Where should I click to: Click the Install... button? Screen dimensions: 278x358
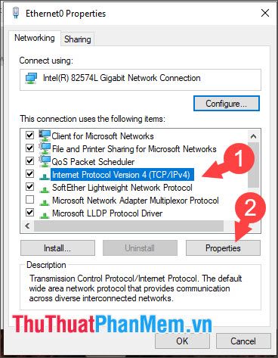(57, 248)
